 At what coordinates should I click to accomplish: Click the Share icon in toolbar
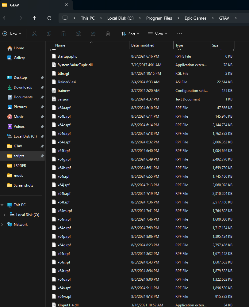[x=93, y=34]
